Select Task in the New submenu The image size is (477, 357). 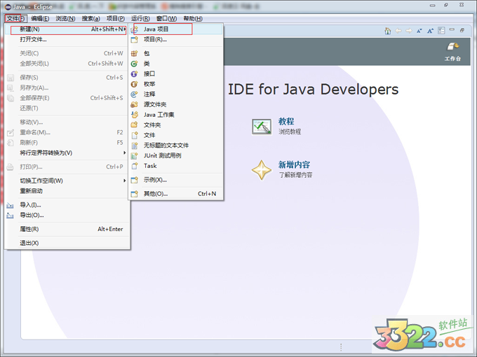click(x=176, y=166)
